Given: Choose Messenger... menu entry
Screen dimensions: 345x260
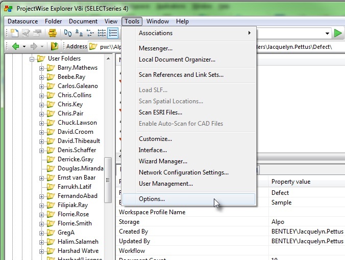Looking at the screenshot, I should [189, 48].
